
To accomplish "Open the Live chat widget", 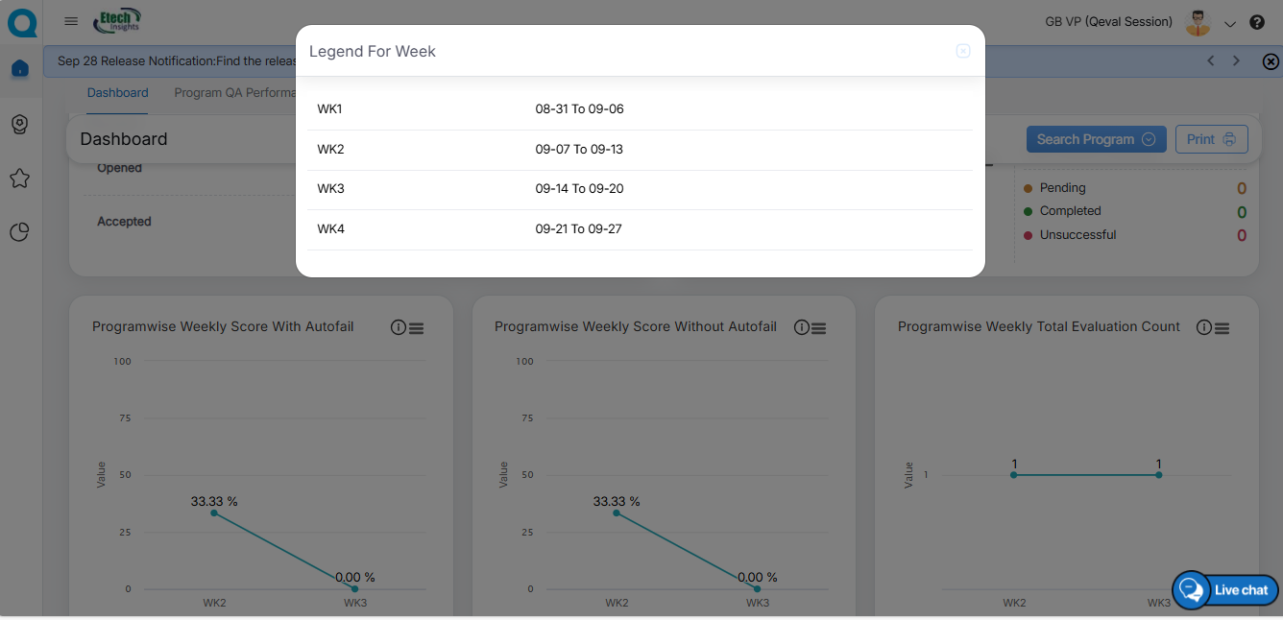I will [x=1226, y=589].
